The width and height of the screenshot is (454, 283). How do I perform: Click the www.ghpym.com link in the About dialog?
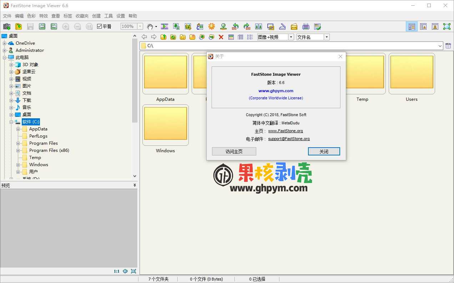(x=276, y=91)
